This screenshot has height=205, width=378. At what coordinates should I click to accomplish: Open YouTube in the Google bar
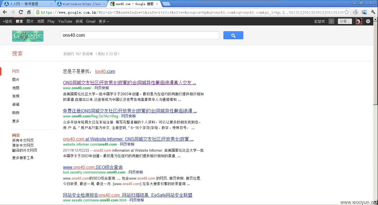click(65, 21)
